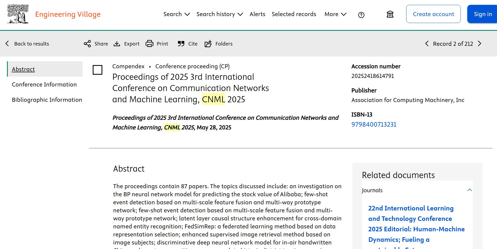Click the Folders icon
This screenshot has height=249, width=497.
point(208,44)
